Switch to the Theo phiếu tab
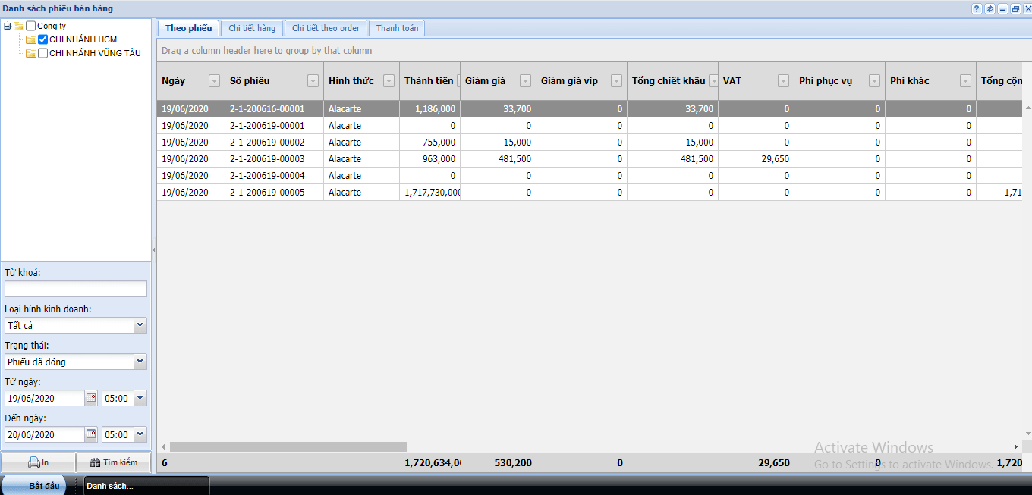This screenshot has height=495, width=1032. point(188,28)
